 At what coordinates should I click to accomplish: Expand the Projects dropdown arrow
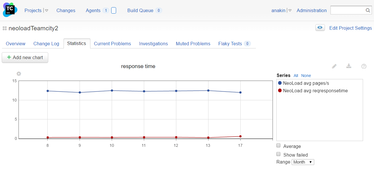click(46, 10)
